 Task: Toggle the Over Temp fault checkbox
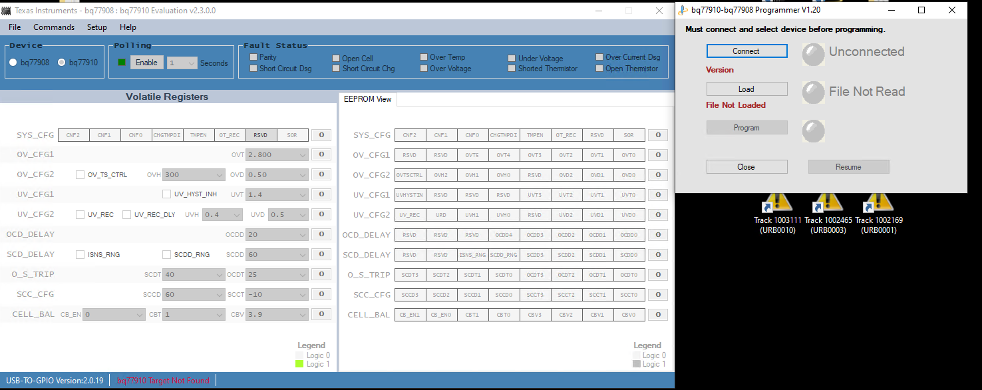[424, 57]
